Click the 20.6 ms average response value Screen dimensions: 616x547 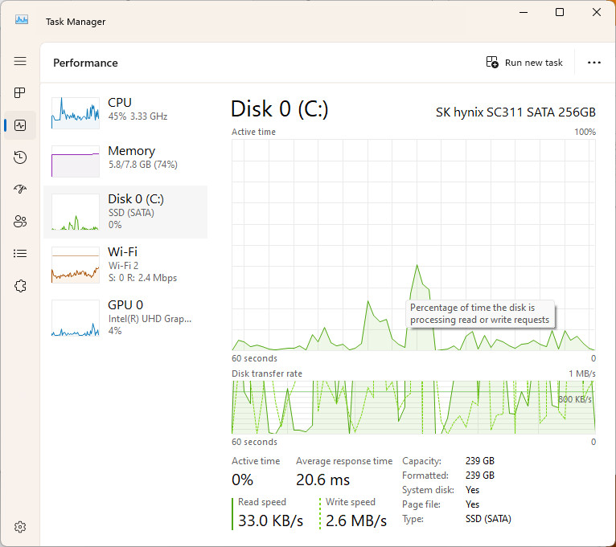[x=323, y=480]
